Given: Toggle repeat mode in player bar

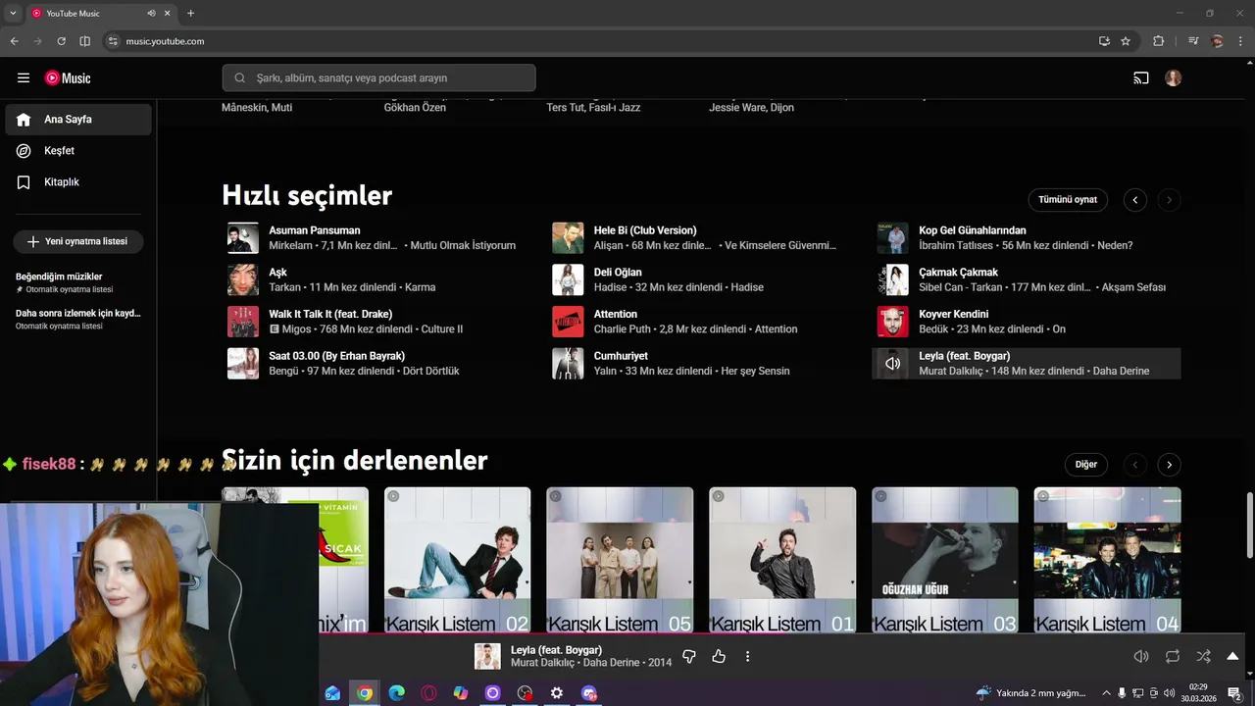Looking at the screenshot, I should click(1173, 657).
